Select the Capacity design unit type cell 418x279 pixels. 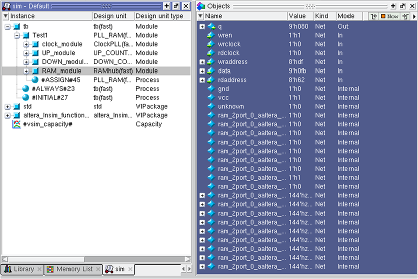[149, 124]
